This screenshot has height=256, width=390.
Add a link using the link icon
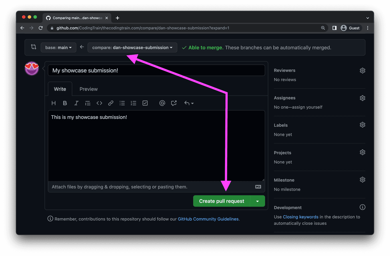(111, 103)
